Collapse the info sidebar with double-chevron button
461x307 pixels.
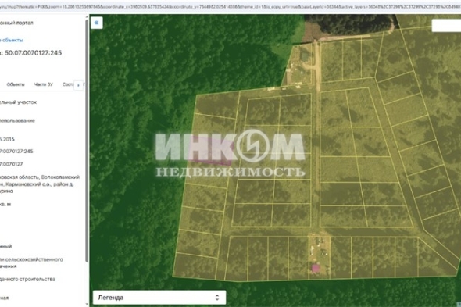(x=97, y=23)
